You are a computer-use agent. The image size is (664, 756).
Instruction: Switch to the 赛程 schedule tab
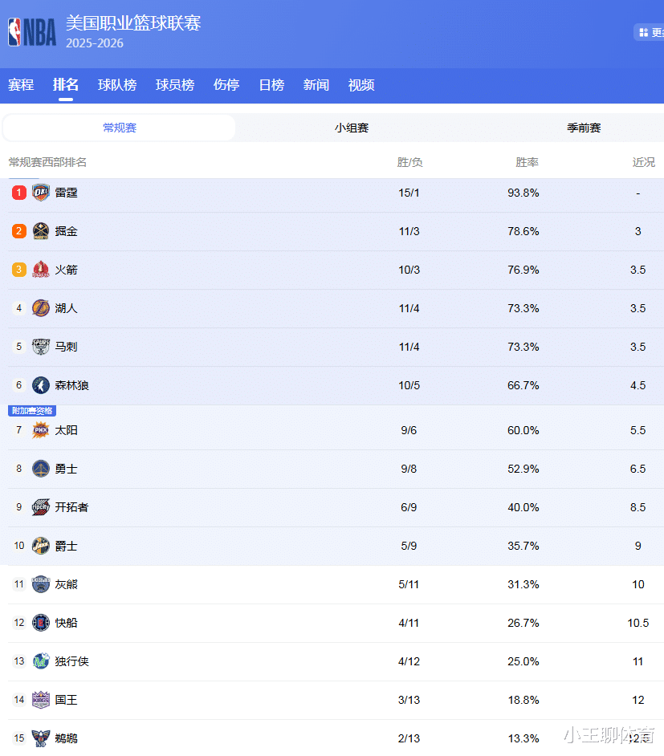click(x=21, y=85)
